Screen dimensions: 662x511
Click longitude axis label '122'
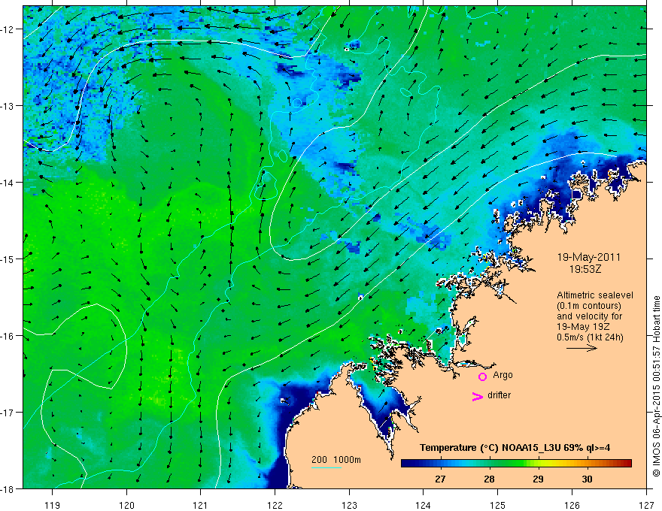(275, 505)
